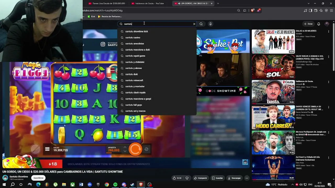The height and width of the screenshot is (188, 335).
Task: Open the Windows Start menu
Action: click(4, 185)
